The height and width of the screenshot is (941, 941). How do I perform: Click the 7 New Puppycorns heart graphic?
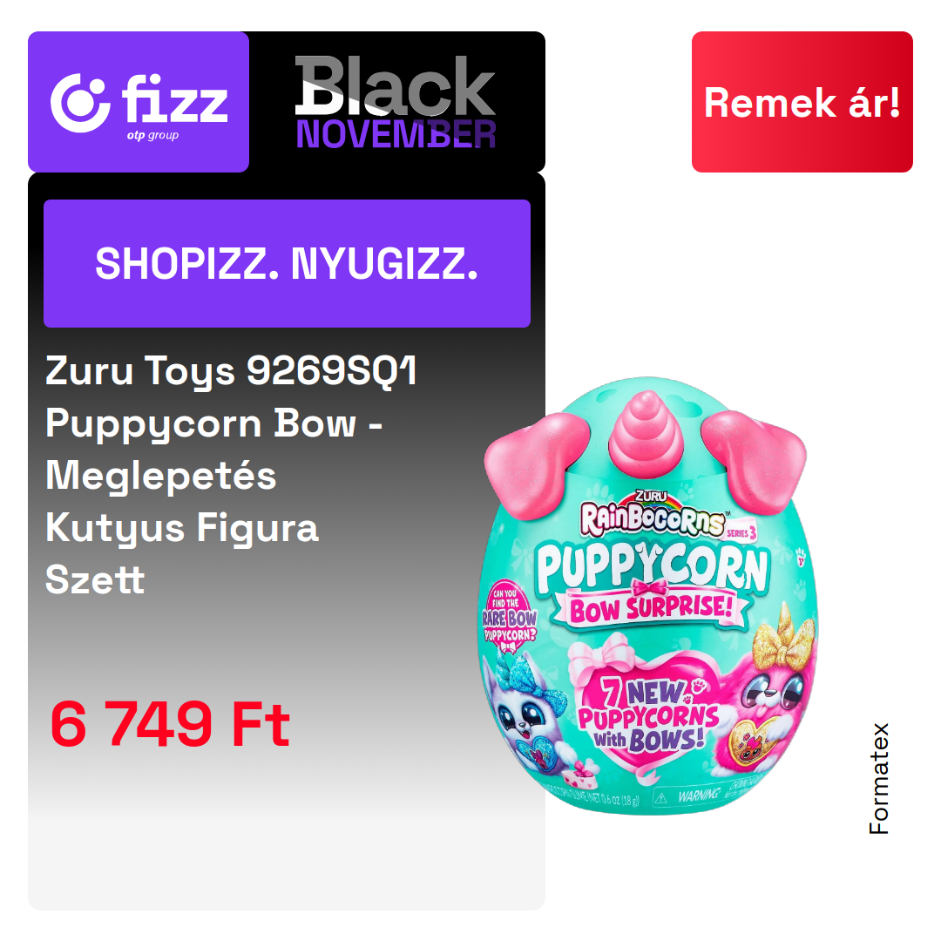pyautogui.click(x=650, y=715)
